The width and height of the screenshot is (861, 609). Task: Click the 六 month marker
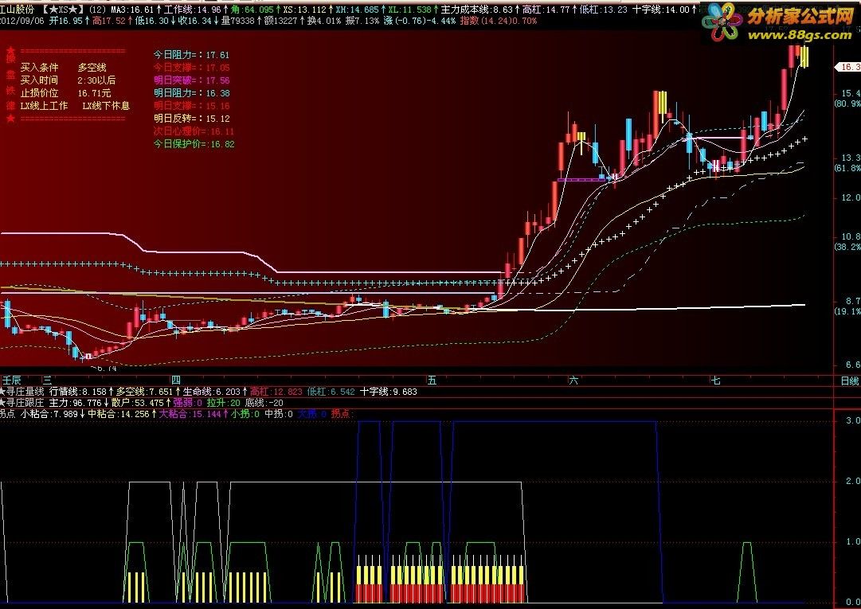pyautogui.click(x=573, y=381)
